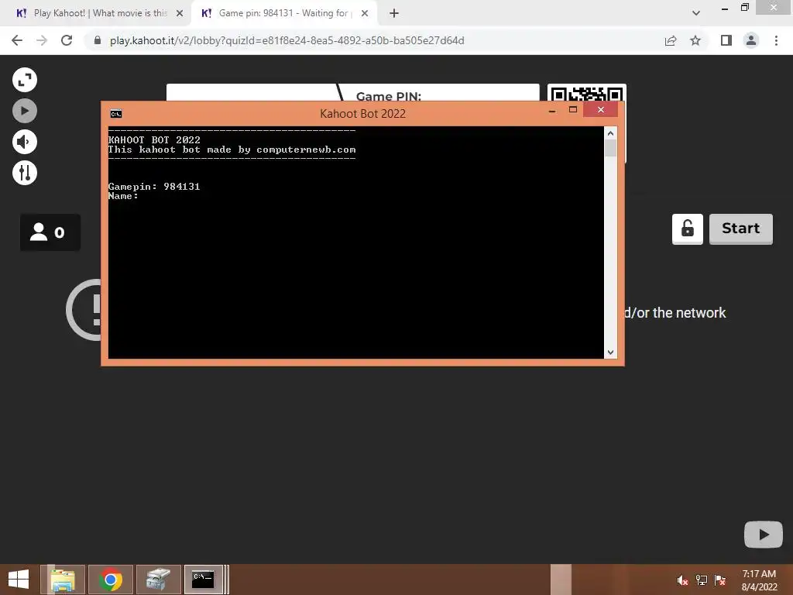Close the Game pin 984131 tab
793x595 pixels.
click(x=365, y=13)
